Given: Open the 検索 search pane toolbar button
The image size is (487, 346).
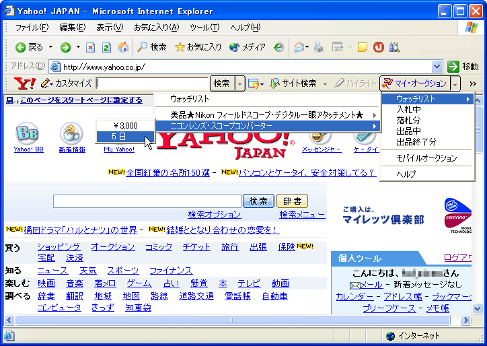Looking at the screenshot, I should pos(152,47).
